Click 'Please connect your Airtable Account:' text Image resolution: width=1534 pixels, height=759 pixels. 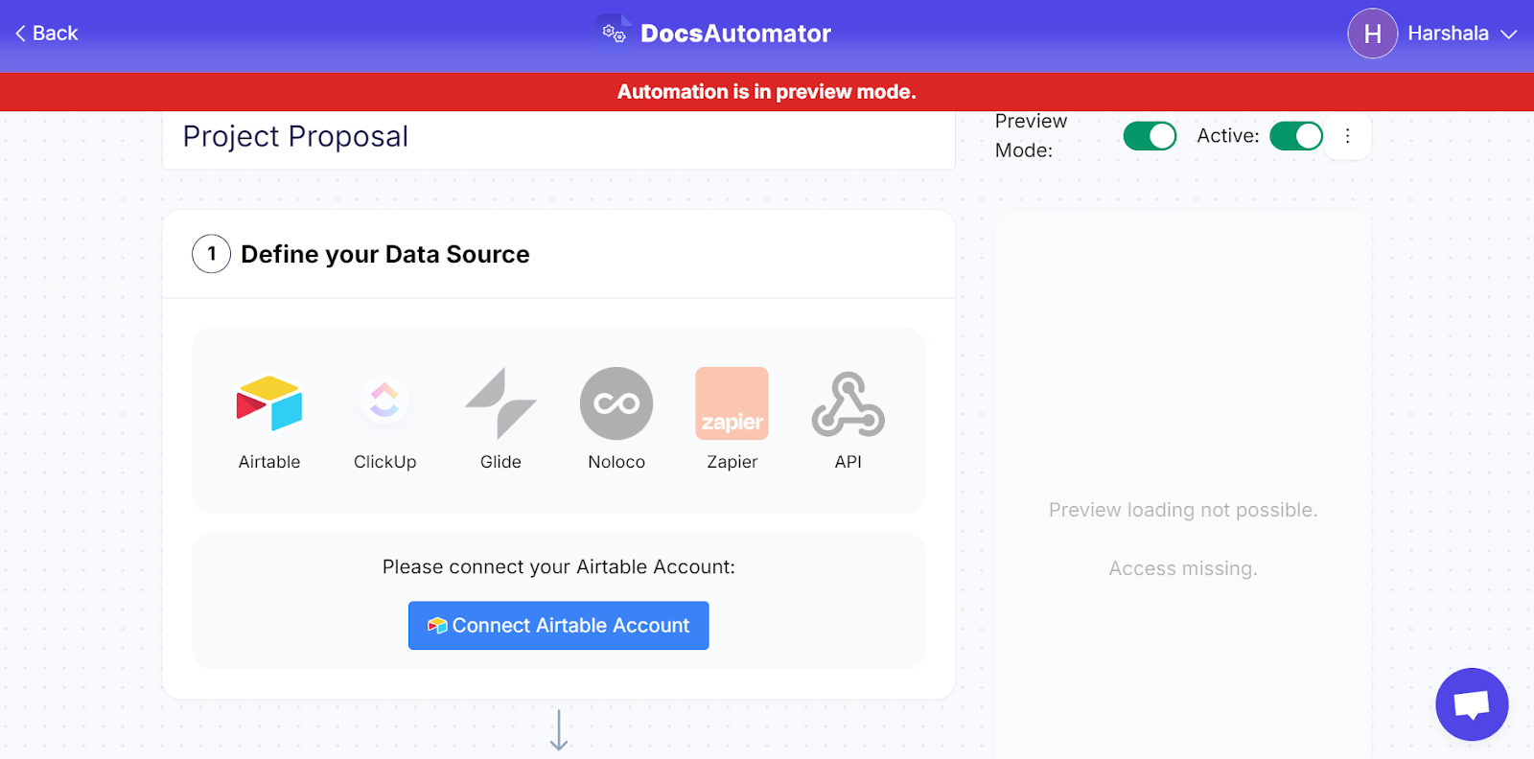(559, 566)
